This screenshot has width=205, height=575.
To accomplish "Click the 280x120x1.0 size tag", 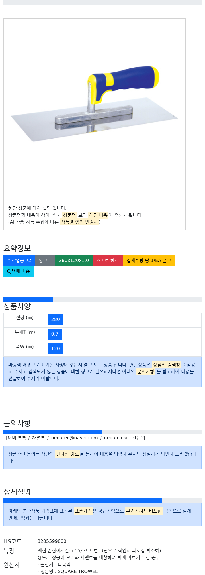I will [74, 261].
